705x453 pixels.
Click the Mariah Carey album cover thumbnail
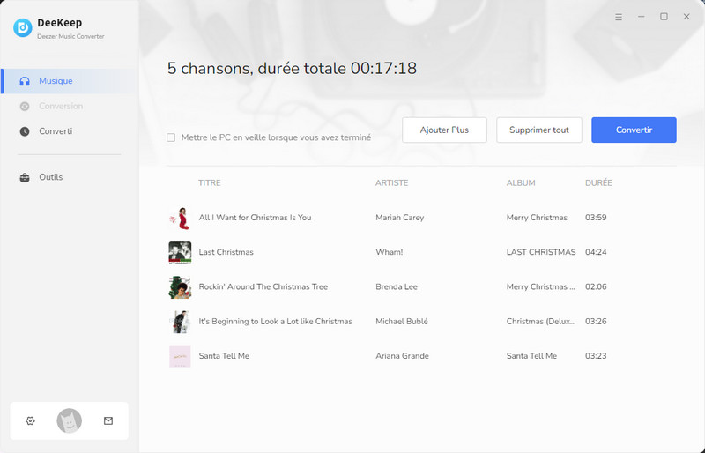[180, 218]
